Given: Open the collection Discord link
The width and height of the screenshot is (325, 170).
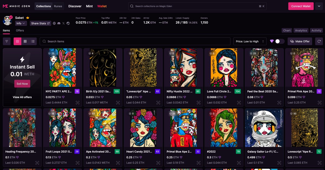Looking at the screenshot, I should pyautogui.click(x=59, y=24).
